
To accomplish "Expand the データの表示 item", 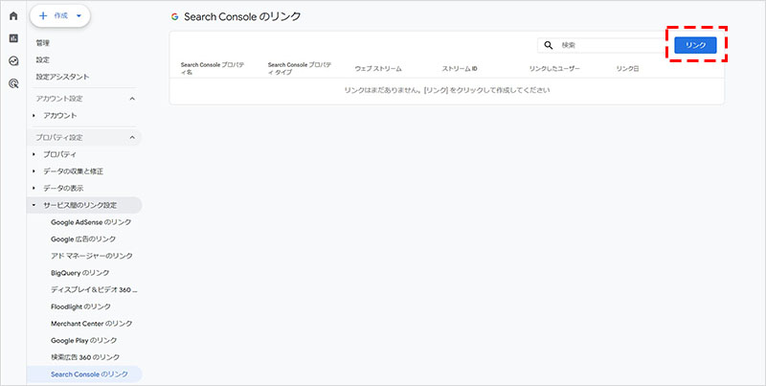I will (x=34, y=188).
